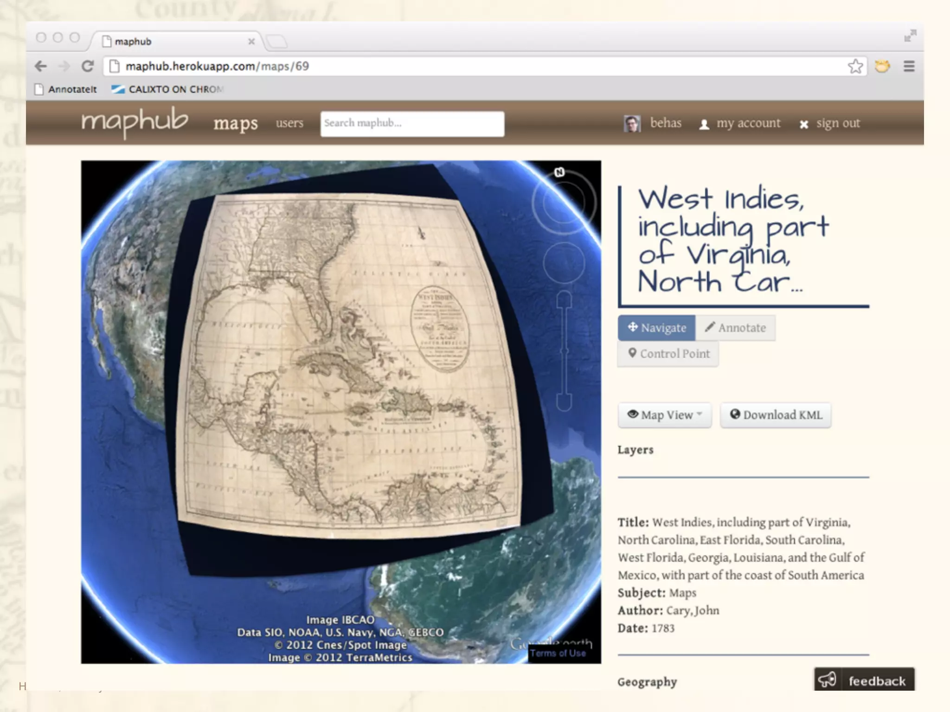Click the map title heading West Indies
Screen dimensions: 950x712
pos(733,240)
